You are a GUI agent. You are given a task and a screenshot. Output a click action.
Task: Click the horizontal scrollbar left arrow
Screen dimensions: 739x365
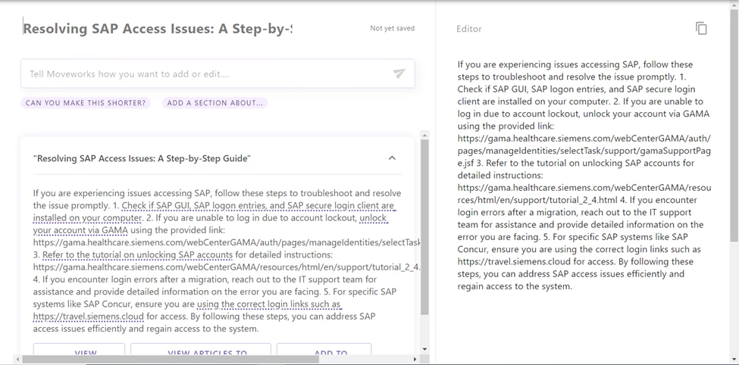tap(18, 360)
